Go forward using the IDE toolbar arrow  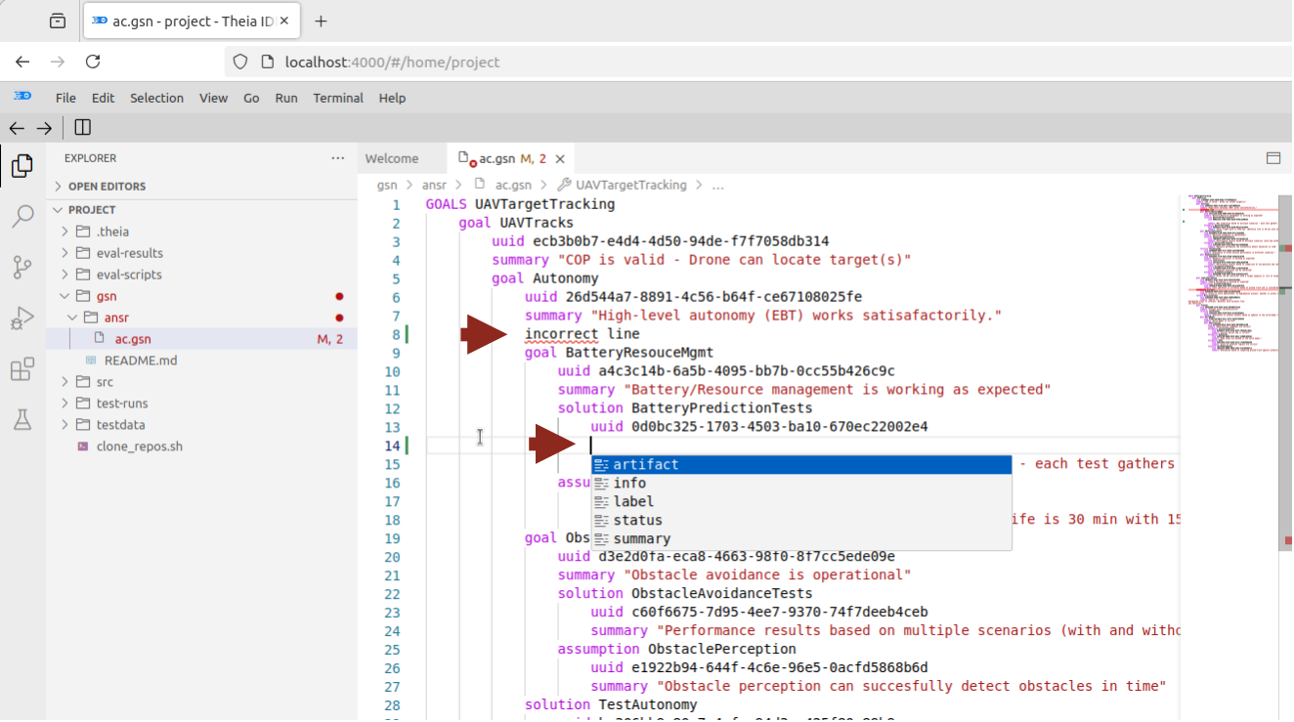coord(44,128)
